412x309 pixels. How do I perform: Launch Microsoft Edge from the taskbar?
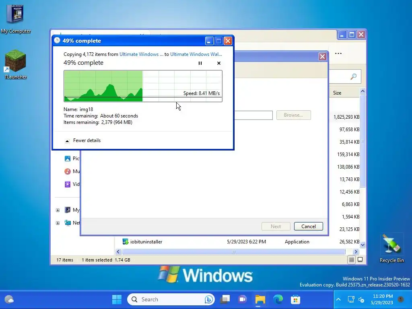click(278, 299)
